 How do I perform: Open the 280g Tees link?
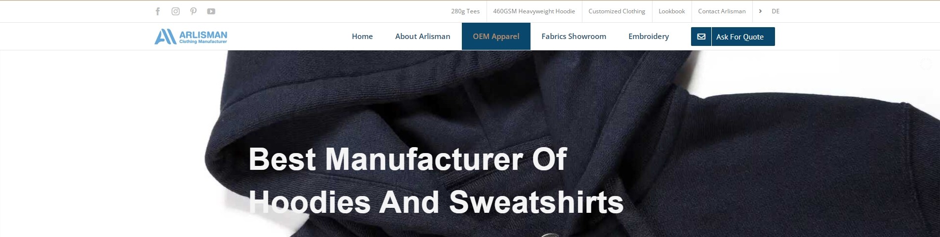click(x=465, y=11)
